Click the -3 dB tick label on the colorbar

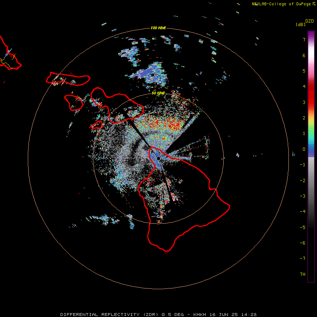click(303, 196)
